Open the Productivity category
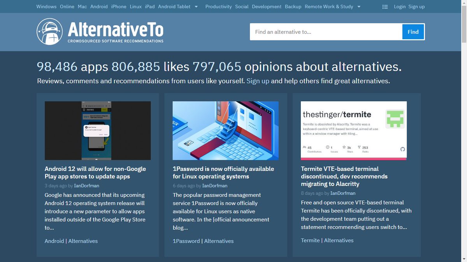The height and width of the screenshot is (262, 467). click(218, 7)
